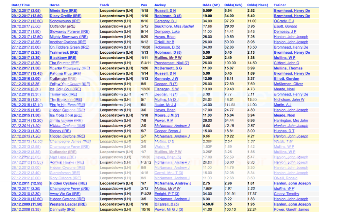Open Blackmore, Miss Rachel jockey link
348x214 pixels.
174,26
